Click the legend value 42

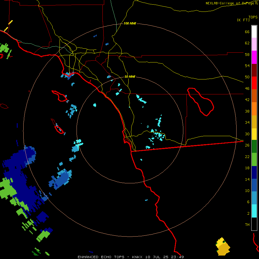click(x=247, y=100)
